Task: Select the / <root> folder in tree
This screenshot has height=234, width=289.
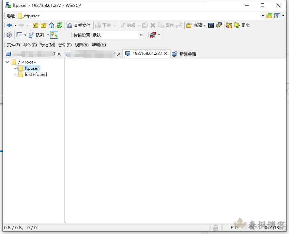Action: point(24,62)
